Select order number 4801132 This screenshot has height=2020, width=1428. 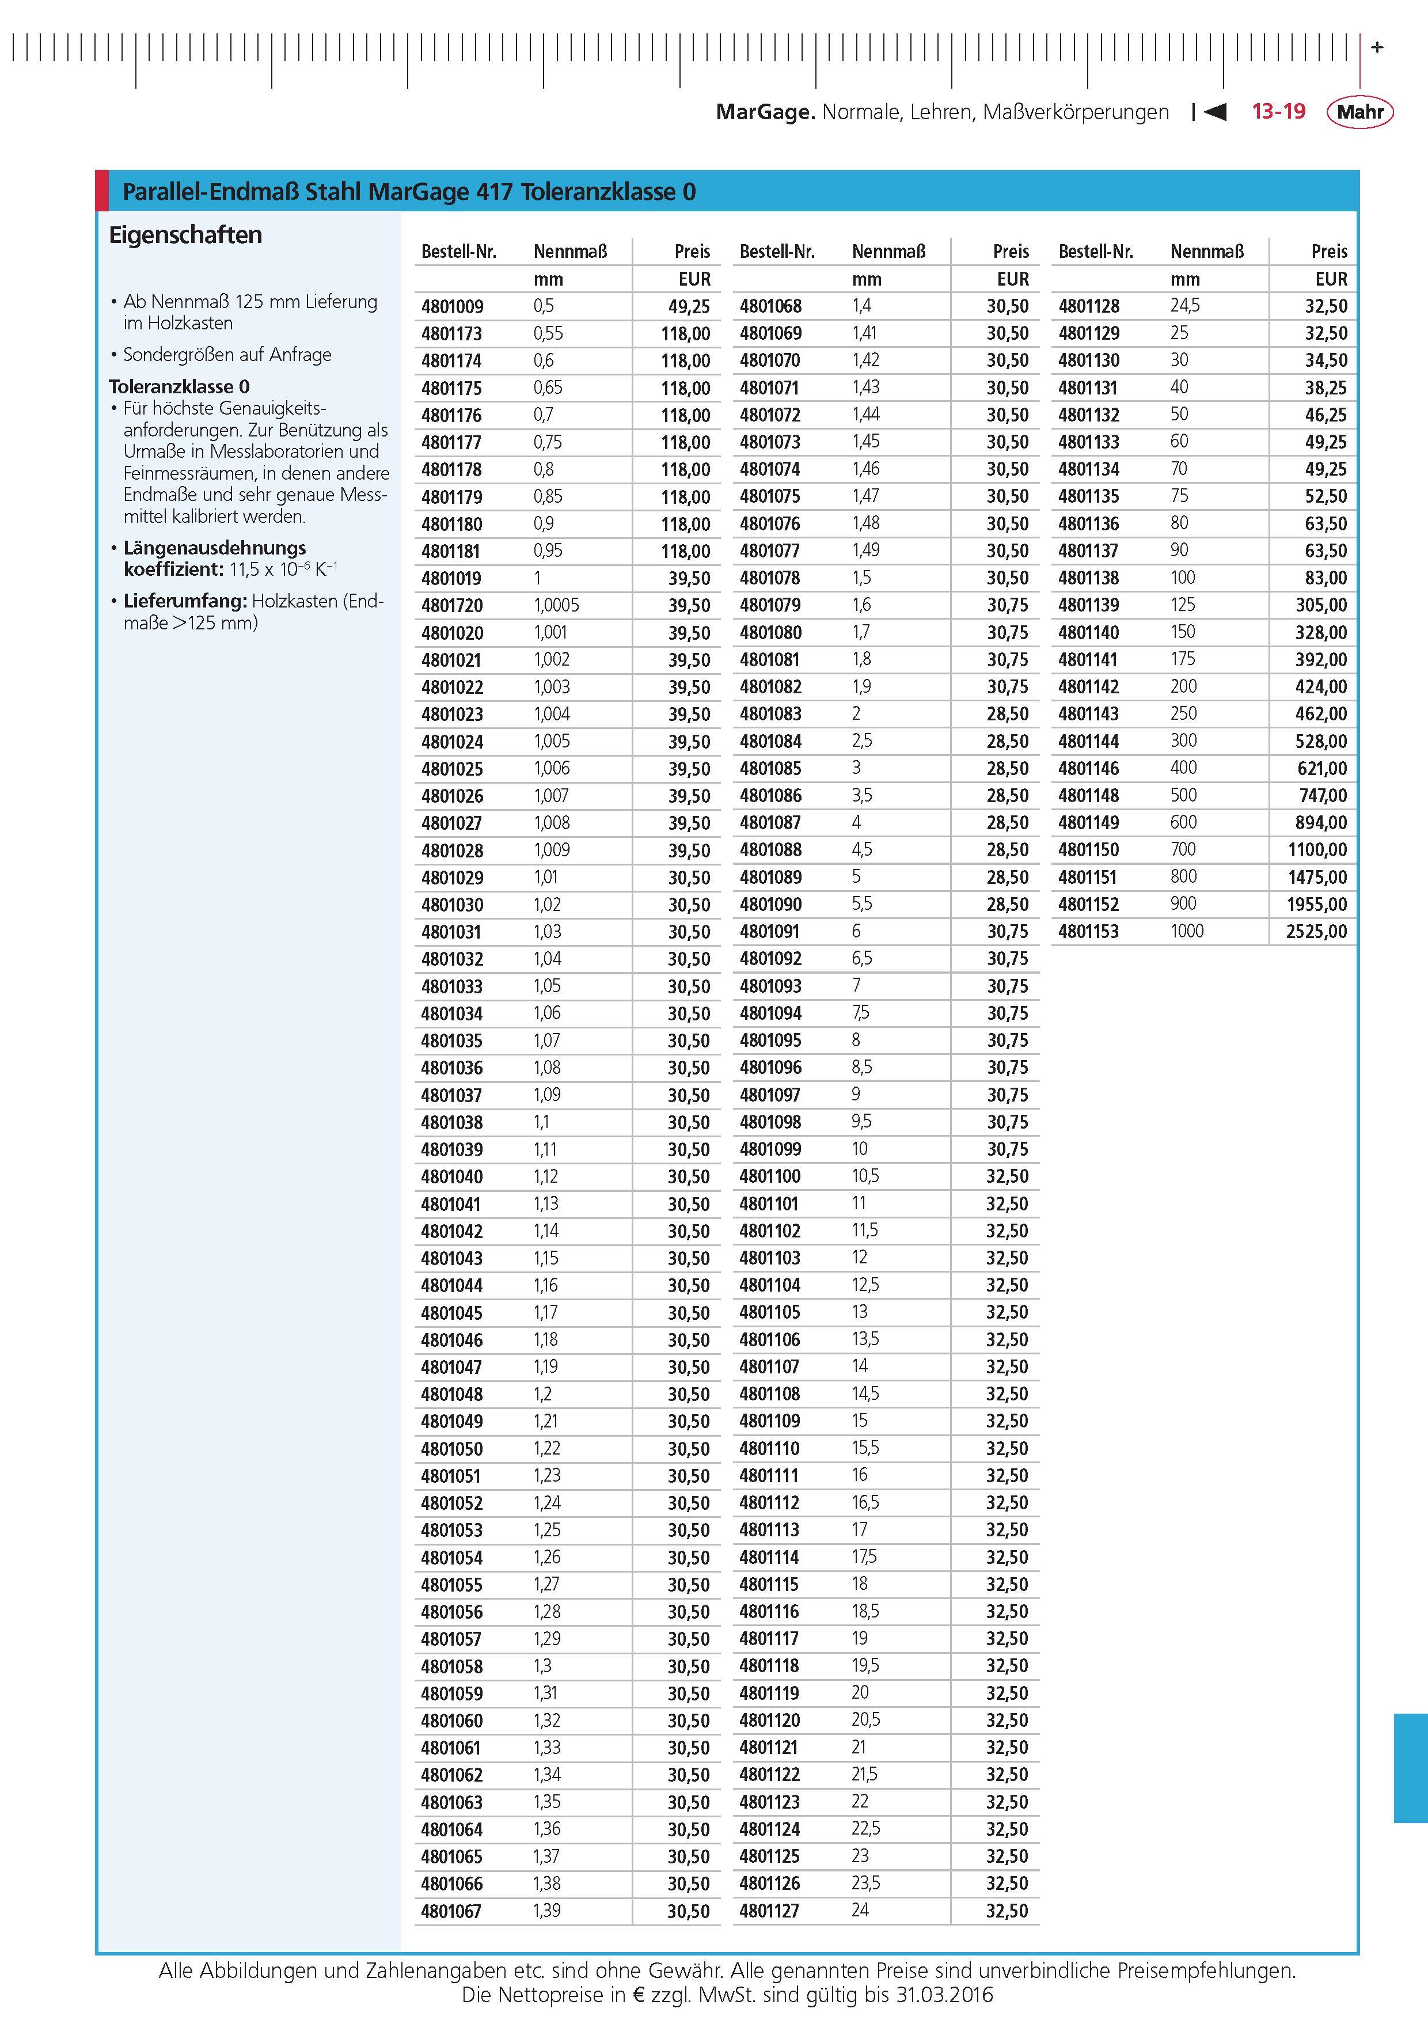(1089, 415)
